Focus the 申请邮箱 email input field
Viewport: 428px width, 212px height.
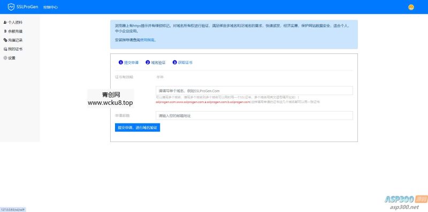[254, 115]
